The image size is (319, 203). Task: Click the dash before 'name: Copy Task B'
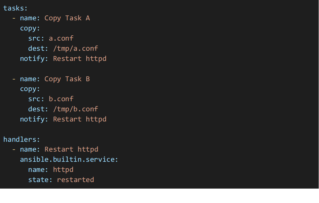click(14, 79)
